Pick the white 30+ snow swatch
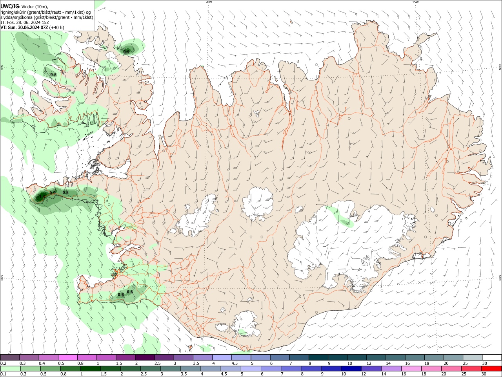Image resolution: width=502 pixels, height=377 pixels. (492, 357)
